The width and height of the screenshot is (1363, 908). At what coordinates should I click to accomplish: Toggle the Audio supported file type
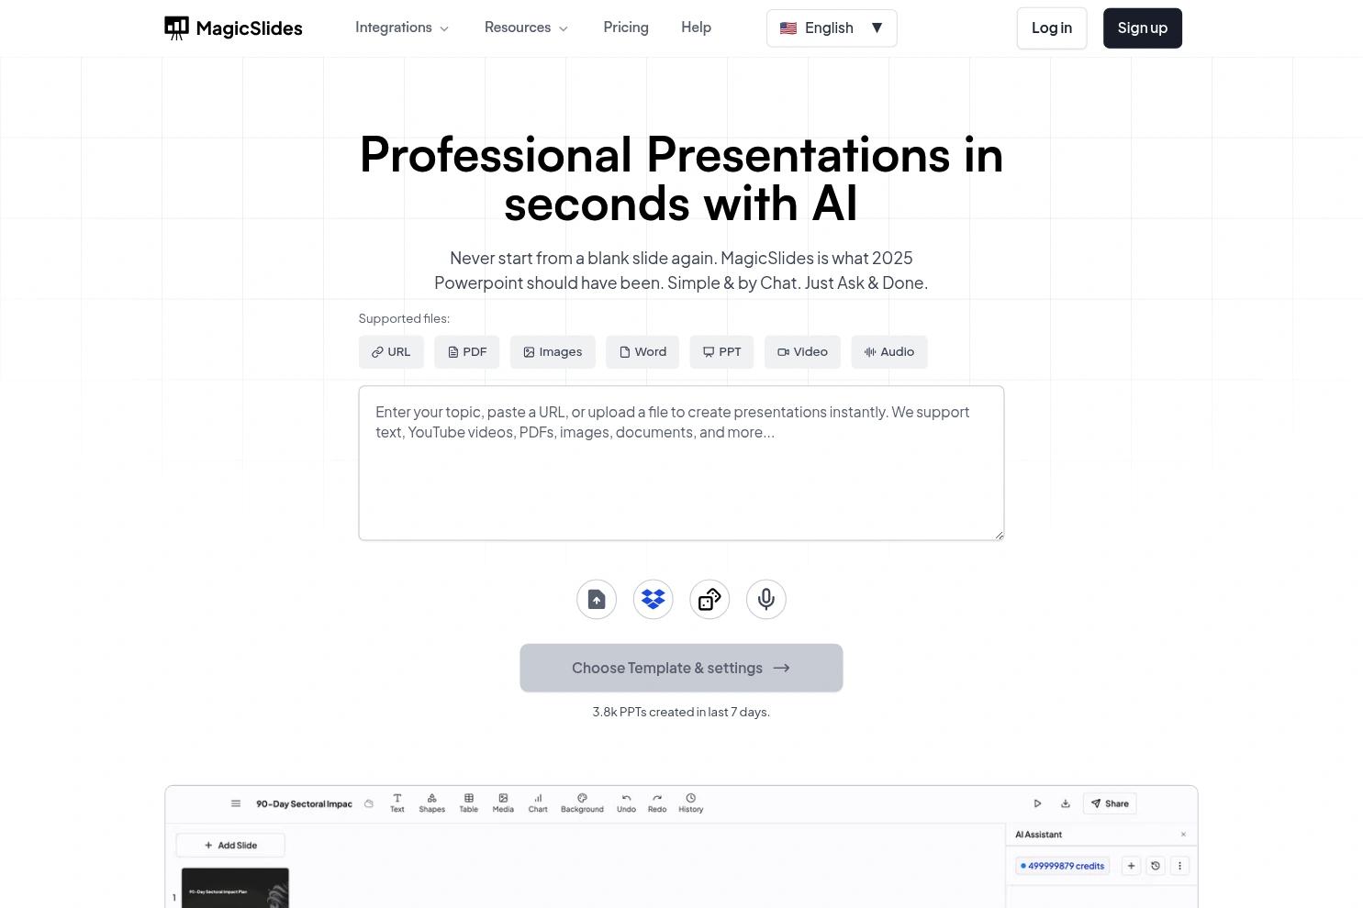tap(888, 351)
